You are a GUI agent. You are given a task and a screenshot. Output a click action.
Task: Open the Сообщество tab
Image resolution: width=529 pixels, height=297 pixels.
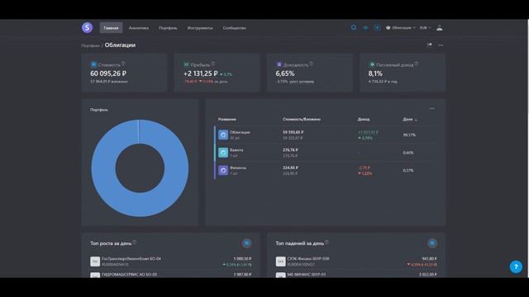[234, 28]
